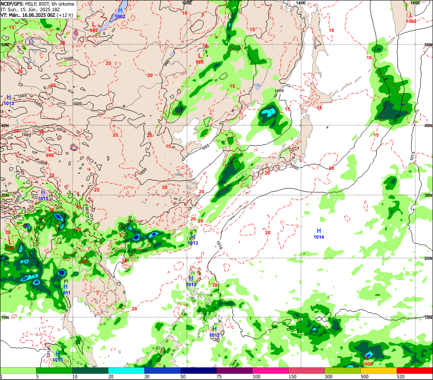Click the H 1012 high pressure marker
433x380 pixels.
[215, 332]
